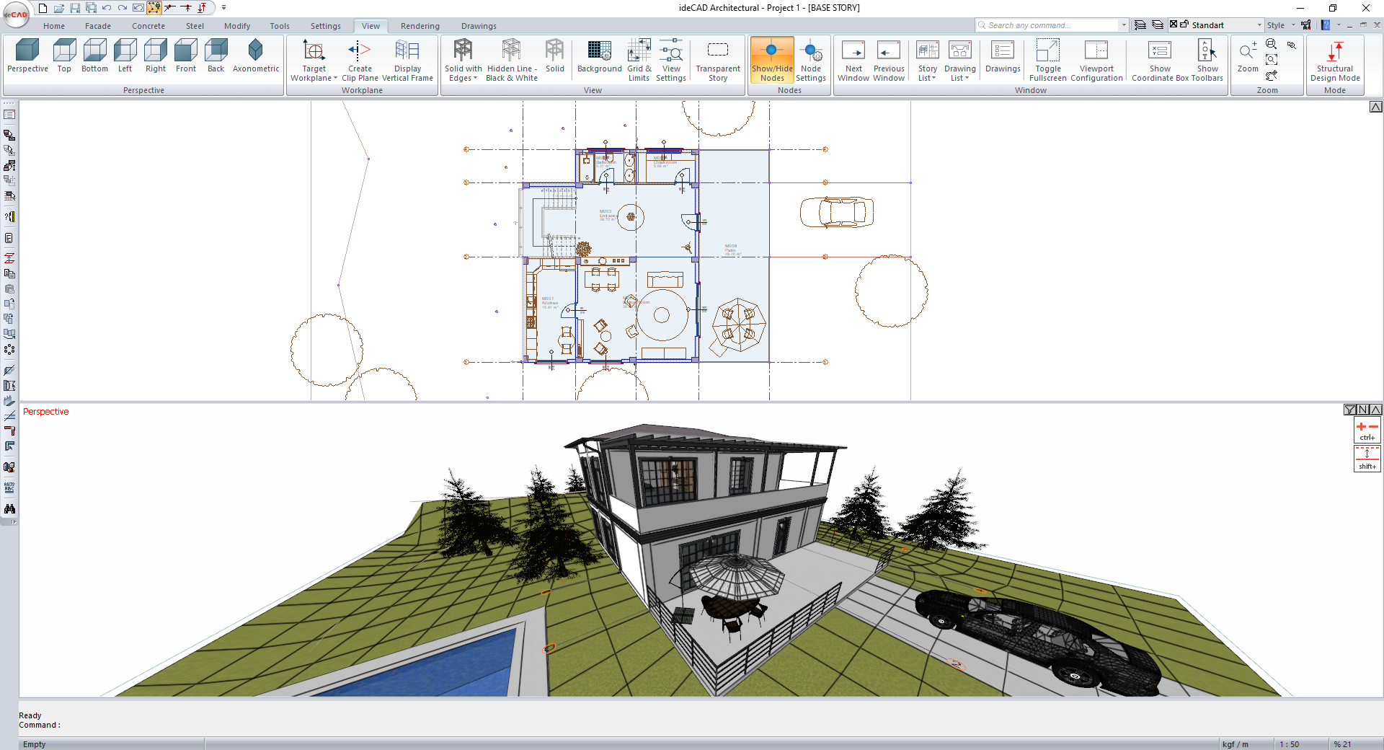Viewport: 1384px width, 750px height.
Task: Click the ideCAD application logo button
Action: [x=15, y=14]
